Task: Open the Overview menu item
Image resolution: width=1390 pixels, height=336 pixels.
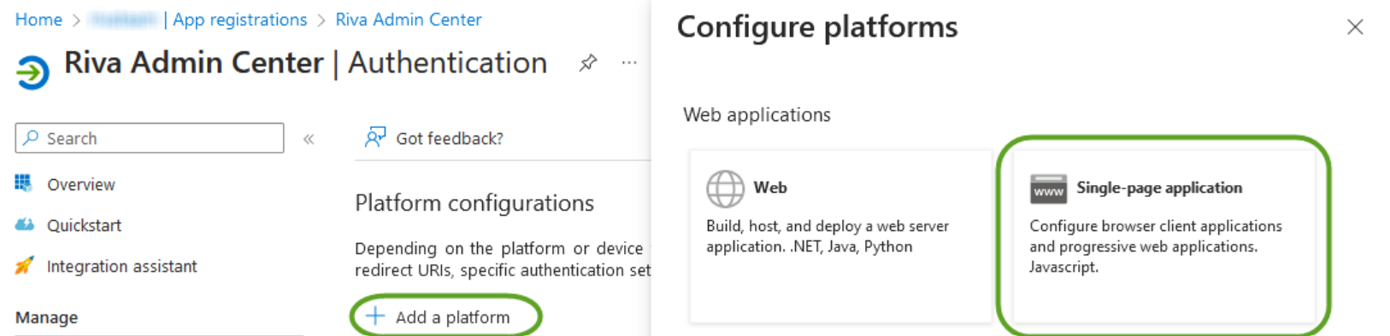Action: 80,184
